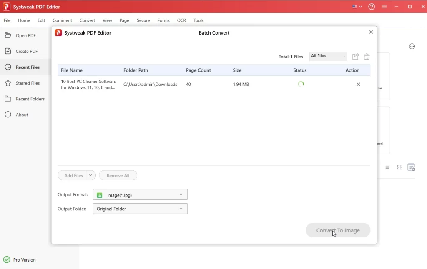427x269 pixels.
Task: Click the export icon beside All Files
Action: (356, 56)
